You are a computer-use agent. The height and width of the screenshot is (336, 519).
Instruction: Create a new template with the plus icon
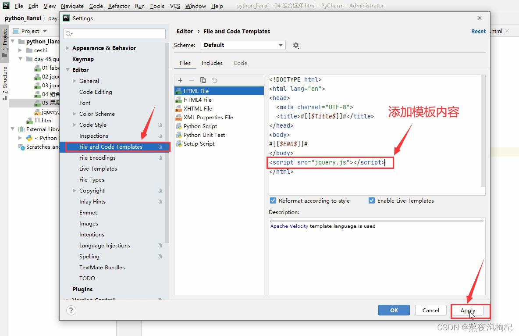point(180,80)
